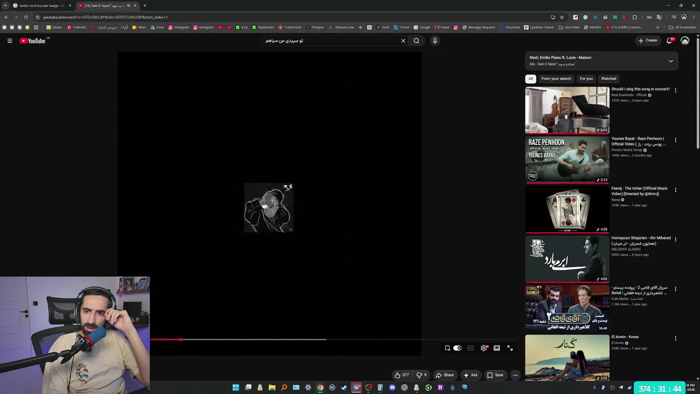Select the For you chip
This screenshot has width=700, height=394.
pos(586,79)
